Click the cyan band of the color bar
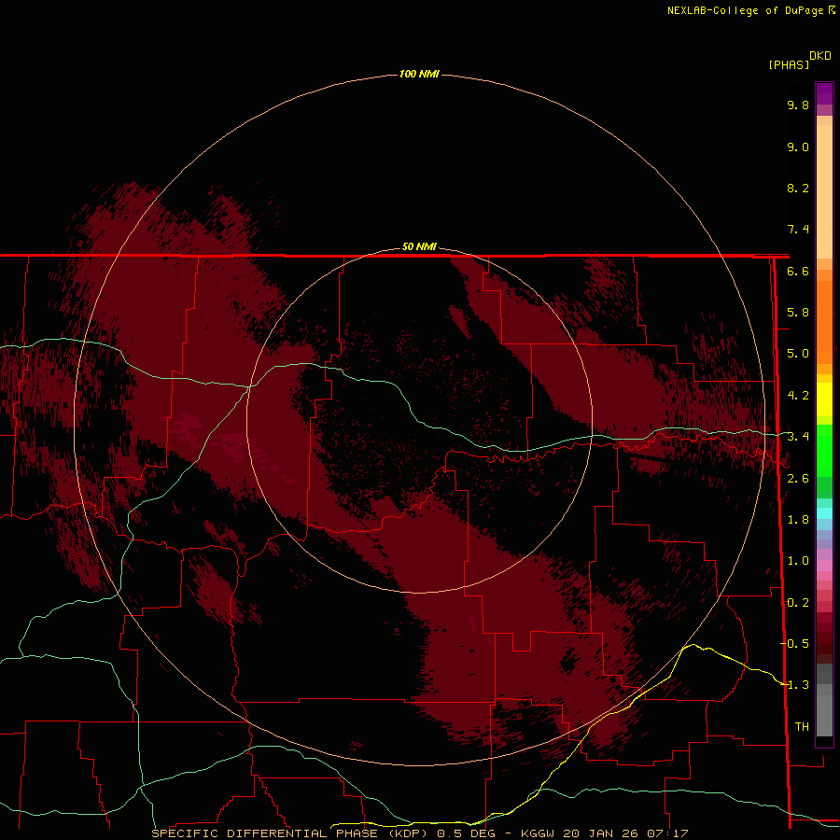840x840 pixels. pyautogui.click(x=824, y=513)
